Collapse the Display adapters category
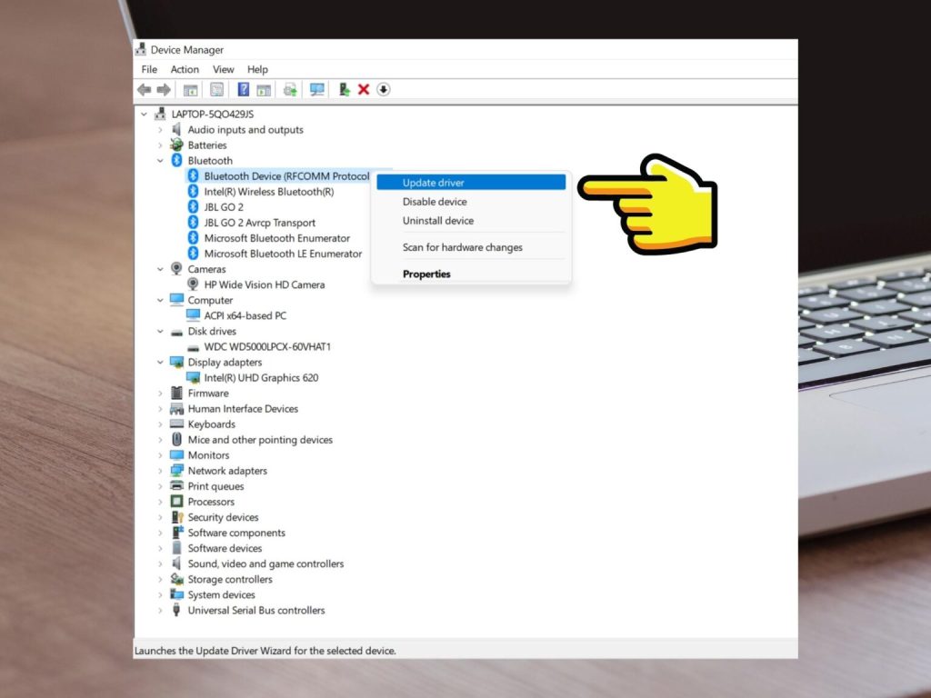This screenshot has width=931, height=698. [x=161, y=363]
